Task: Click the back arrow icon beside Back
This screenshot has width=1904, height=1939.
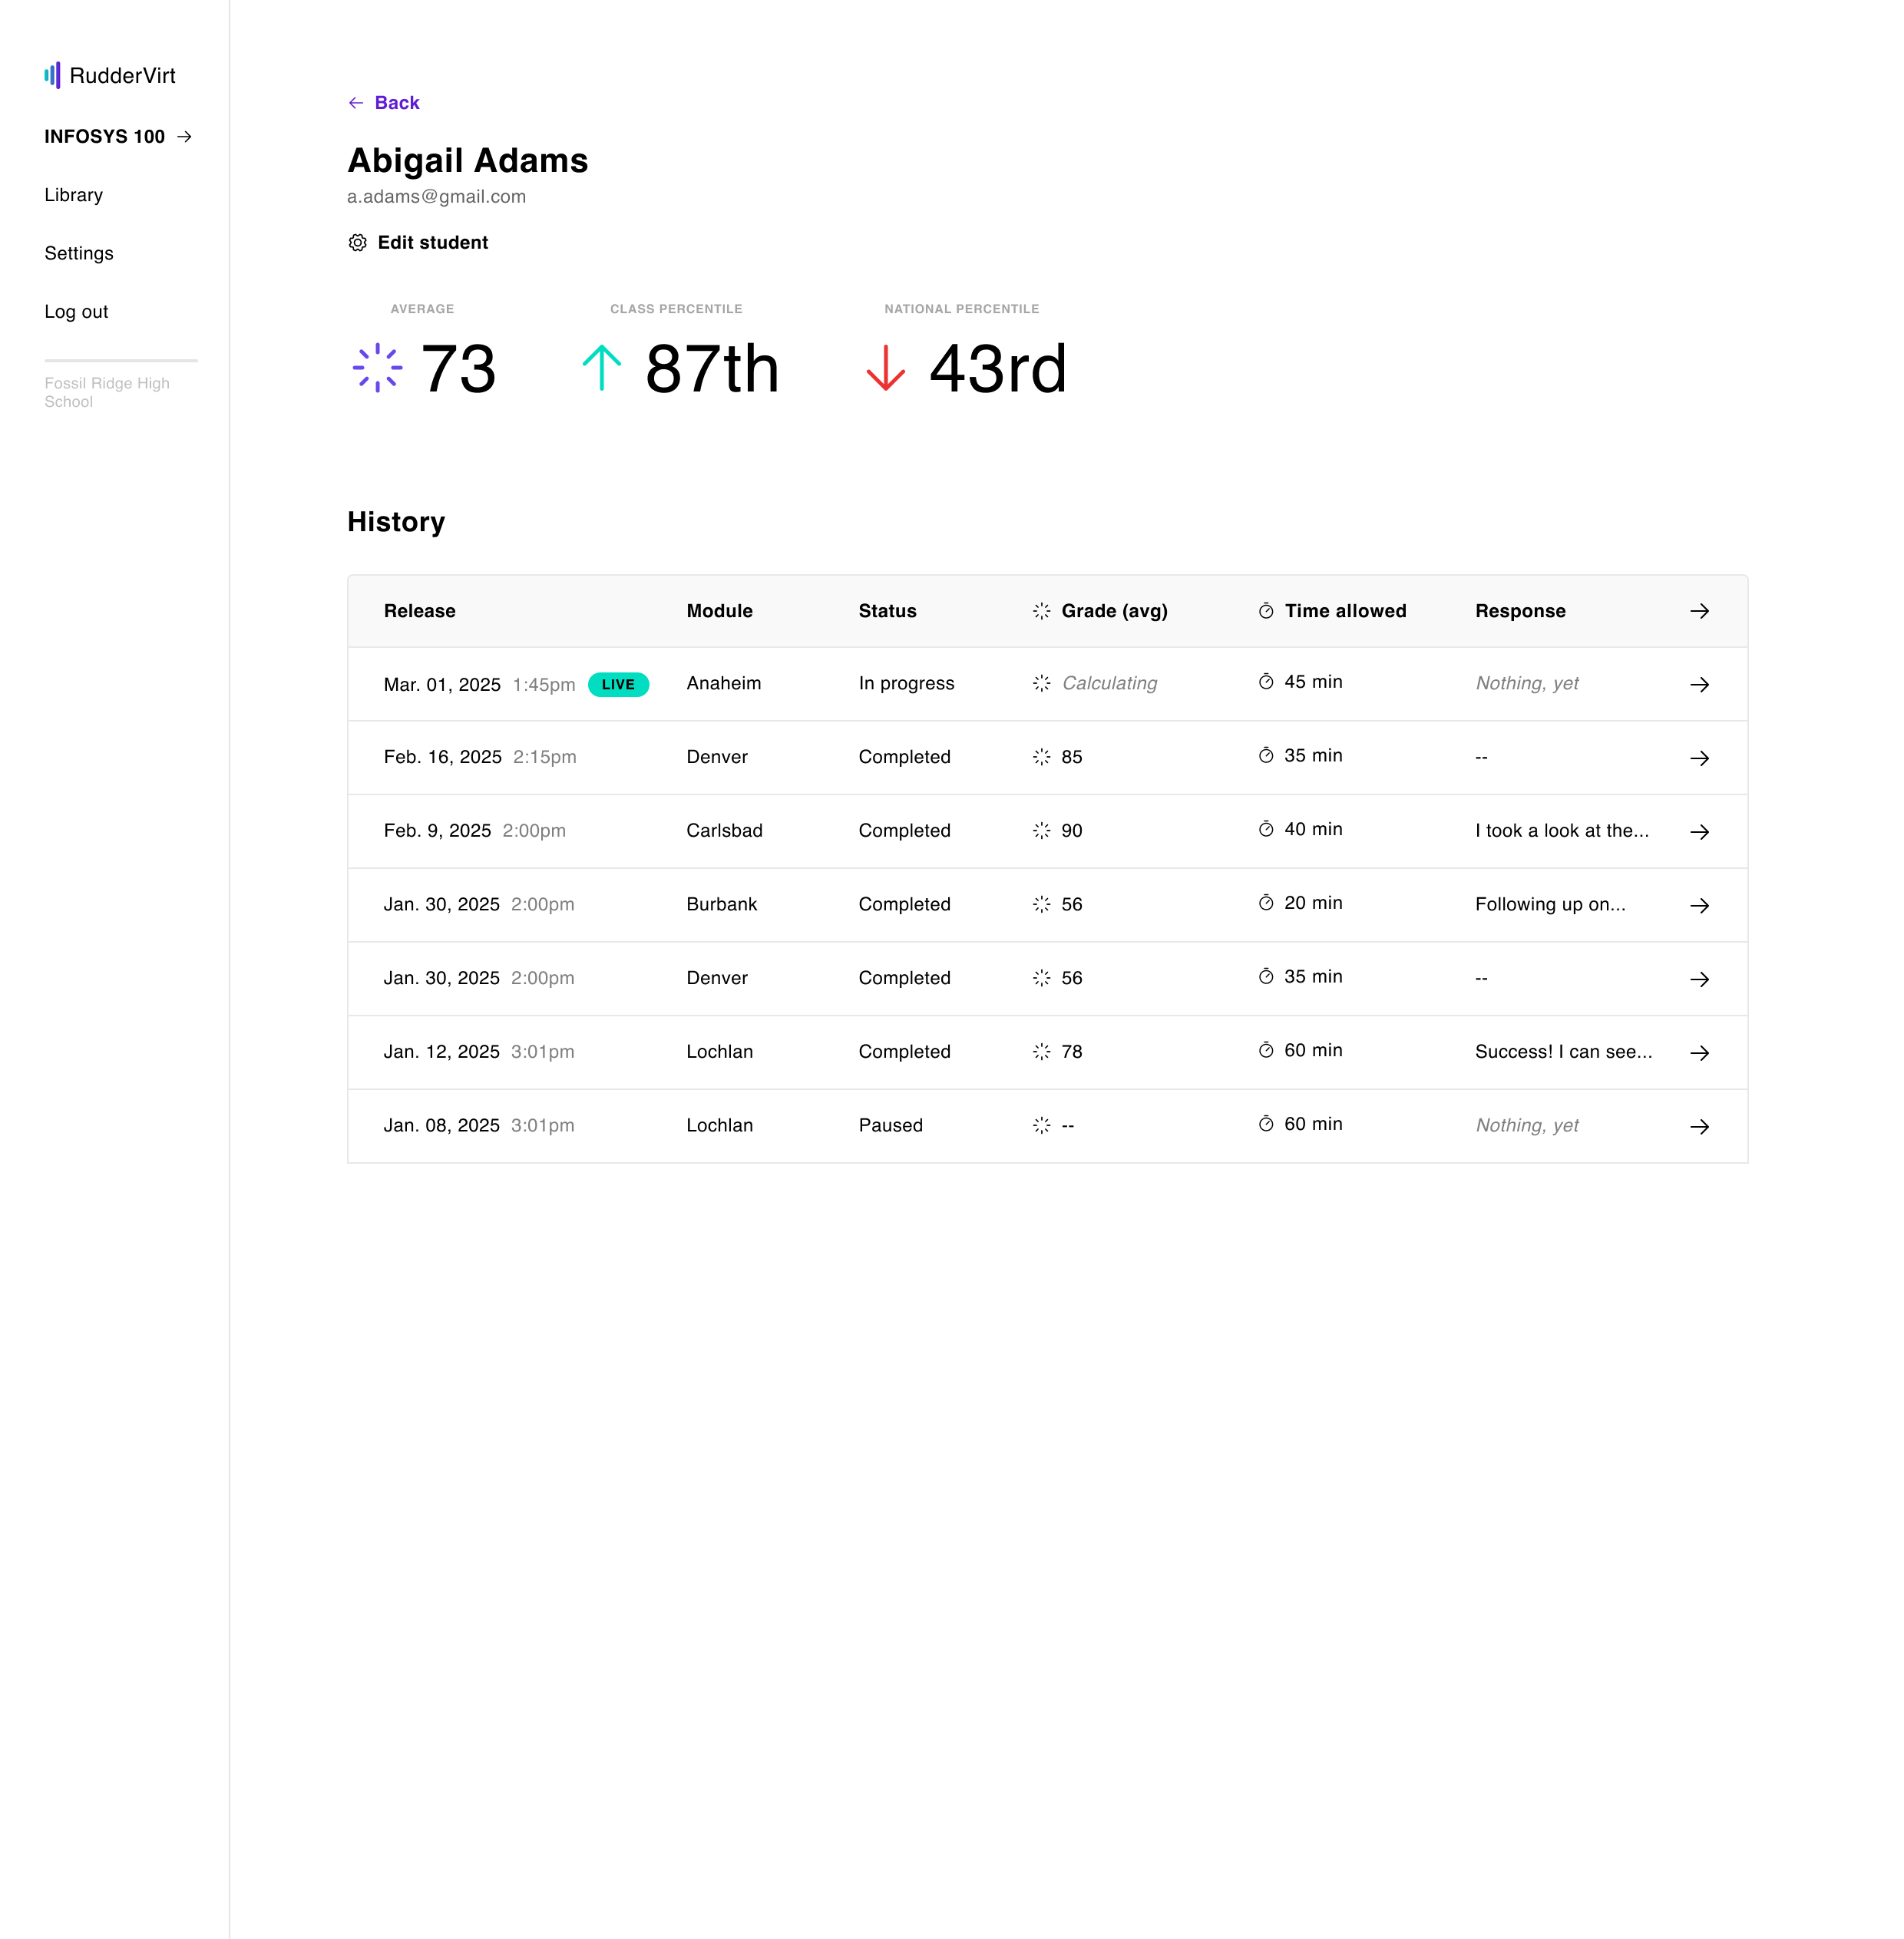Action: (x=355, y=102)
